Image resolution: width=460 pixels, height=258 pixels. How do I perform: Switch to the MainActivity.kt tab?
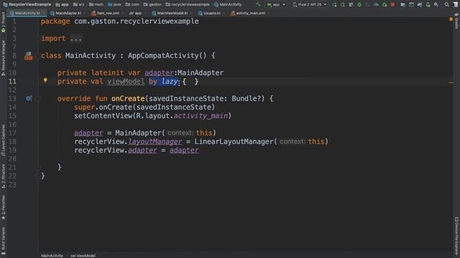pyautogui.click(x=26, y=13)
